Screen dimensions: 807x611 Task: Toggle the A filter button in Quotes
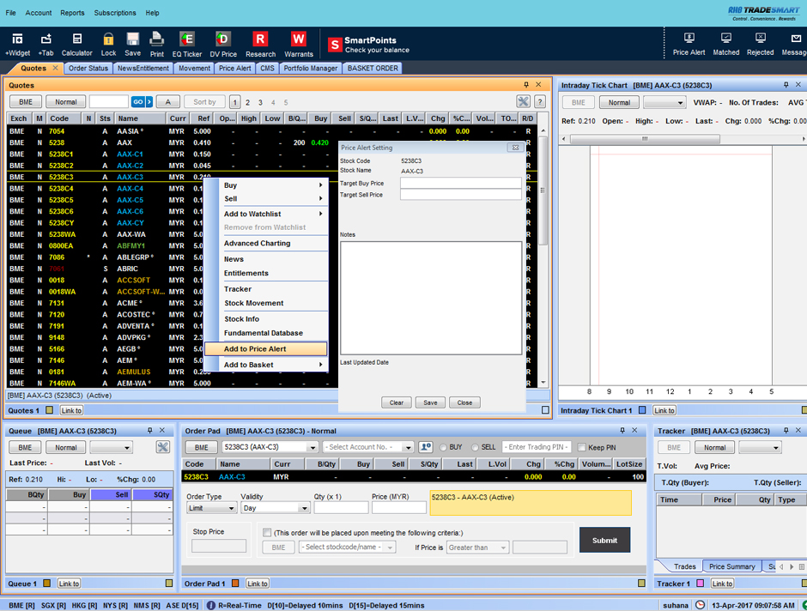coord(167,102)
